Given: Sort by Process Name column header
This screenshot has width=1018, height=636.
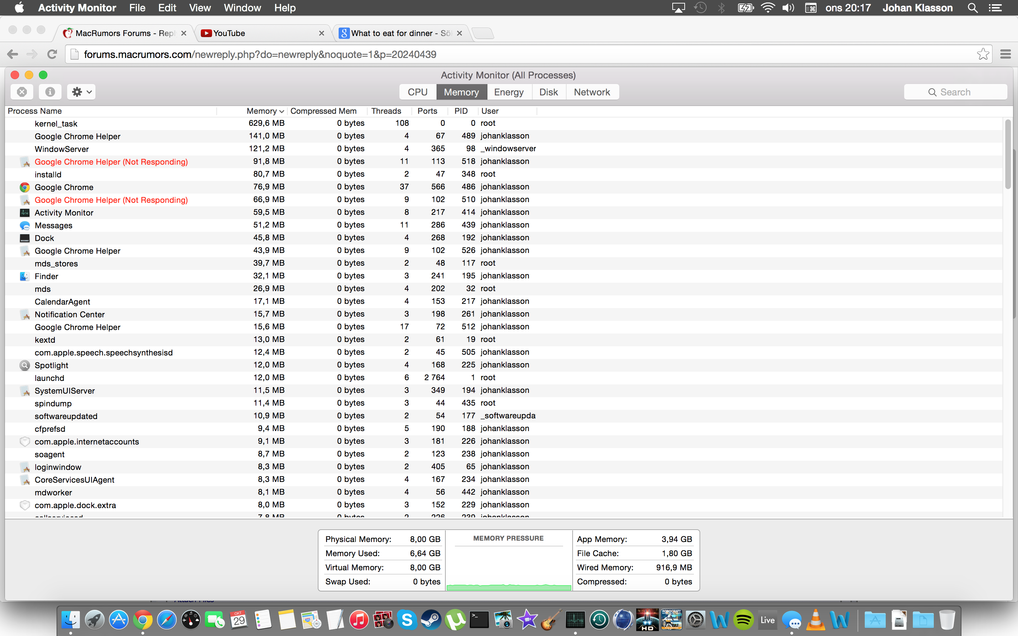Looking at the screenshot, I should coord(111,111).
